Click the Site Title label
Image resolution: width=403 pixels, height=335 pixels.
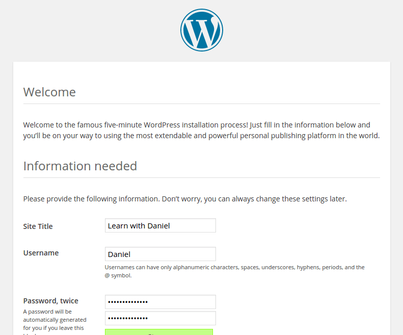(38, 226)
